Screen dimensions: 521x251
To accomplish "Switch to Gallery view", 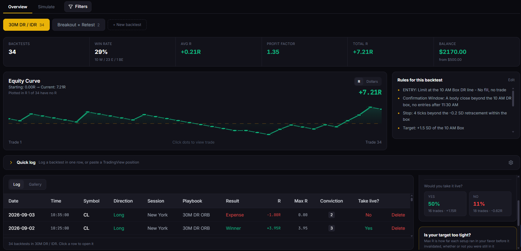I will click(x=35, y=184).
